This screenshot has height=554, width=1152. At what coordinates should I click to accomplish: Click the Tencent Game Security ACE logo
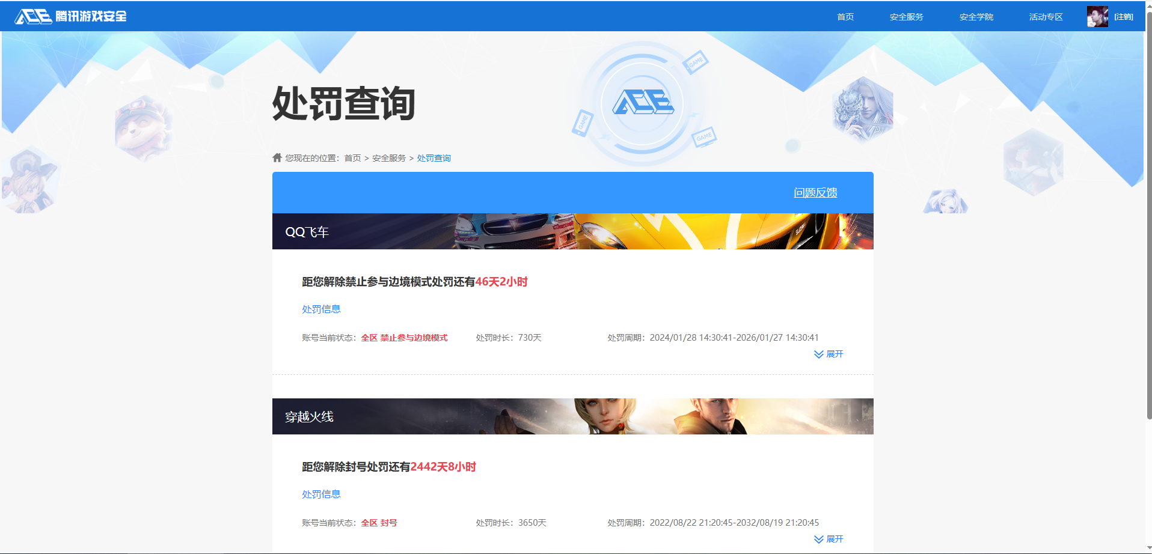(x=71, y=16)
